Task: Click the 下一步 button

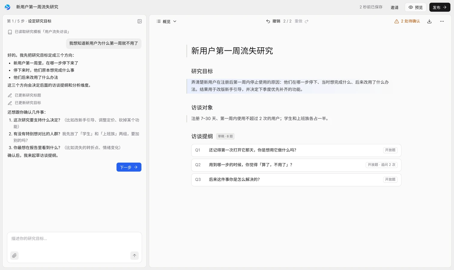Action: point(129,167)
